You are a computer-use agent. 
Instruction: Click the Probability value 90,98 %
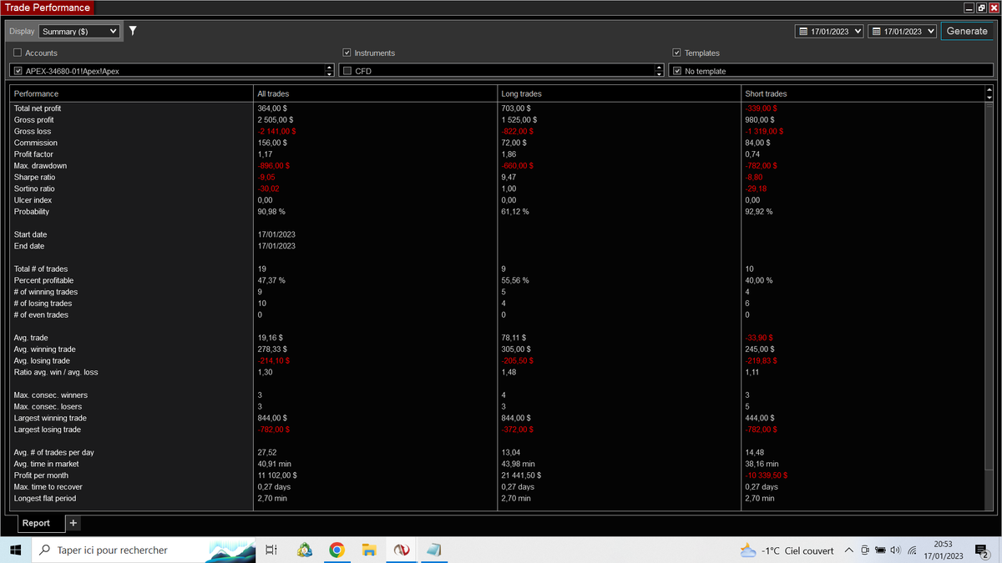(271, 212)
